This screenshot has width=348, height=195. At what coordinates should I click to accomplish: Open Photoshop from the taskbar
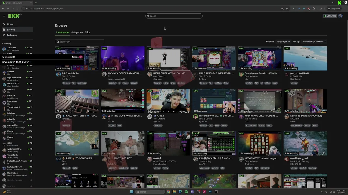coord(210,192)
